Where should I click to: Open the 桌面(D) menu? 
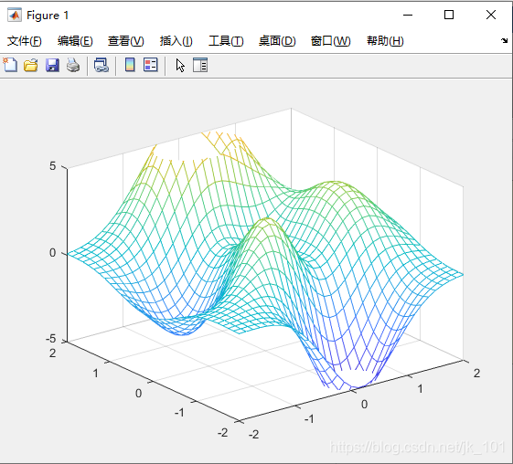(x=277, y=41)
